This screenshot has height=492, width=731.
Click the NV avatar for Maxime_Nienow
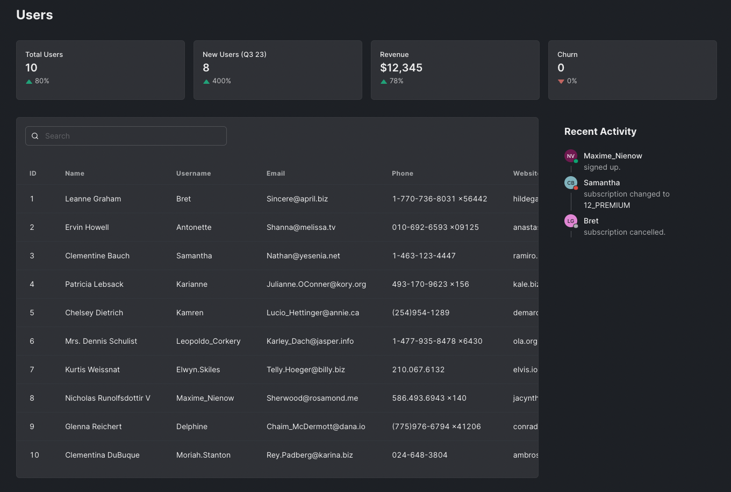(x=570, y=156)
